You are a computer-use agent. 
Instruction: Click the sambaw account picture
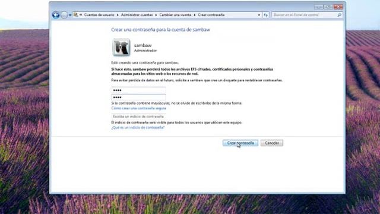tap(121, 48)
